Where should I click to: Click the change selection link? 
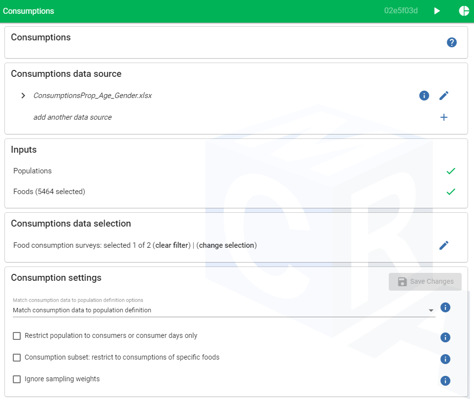click(226, 245)
